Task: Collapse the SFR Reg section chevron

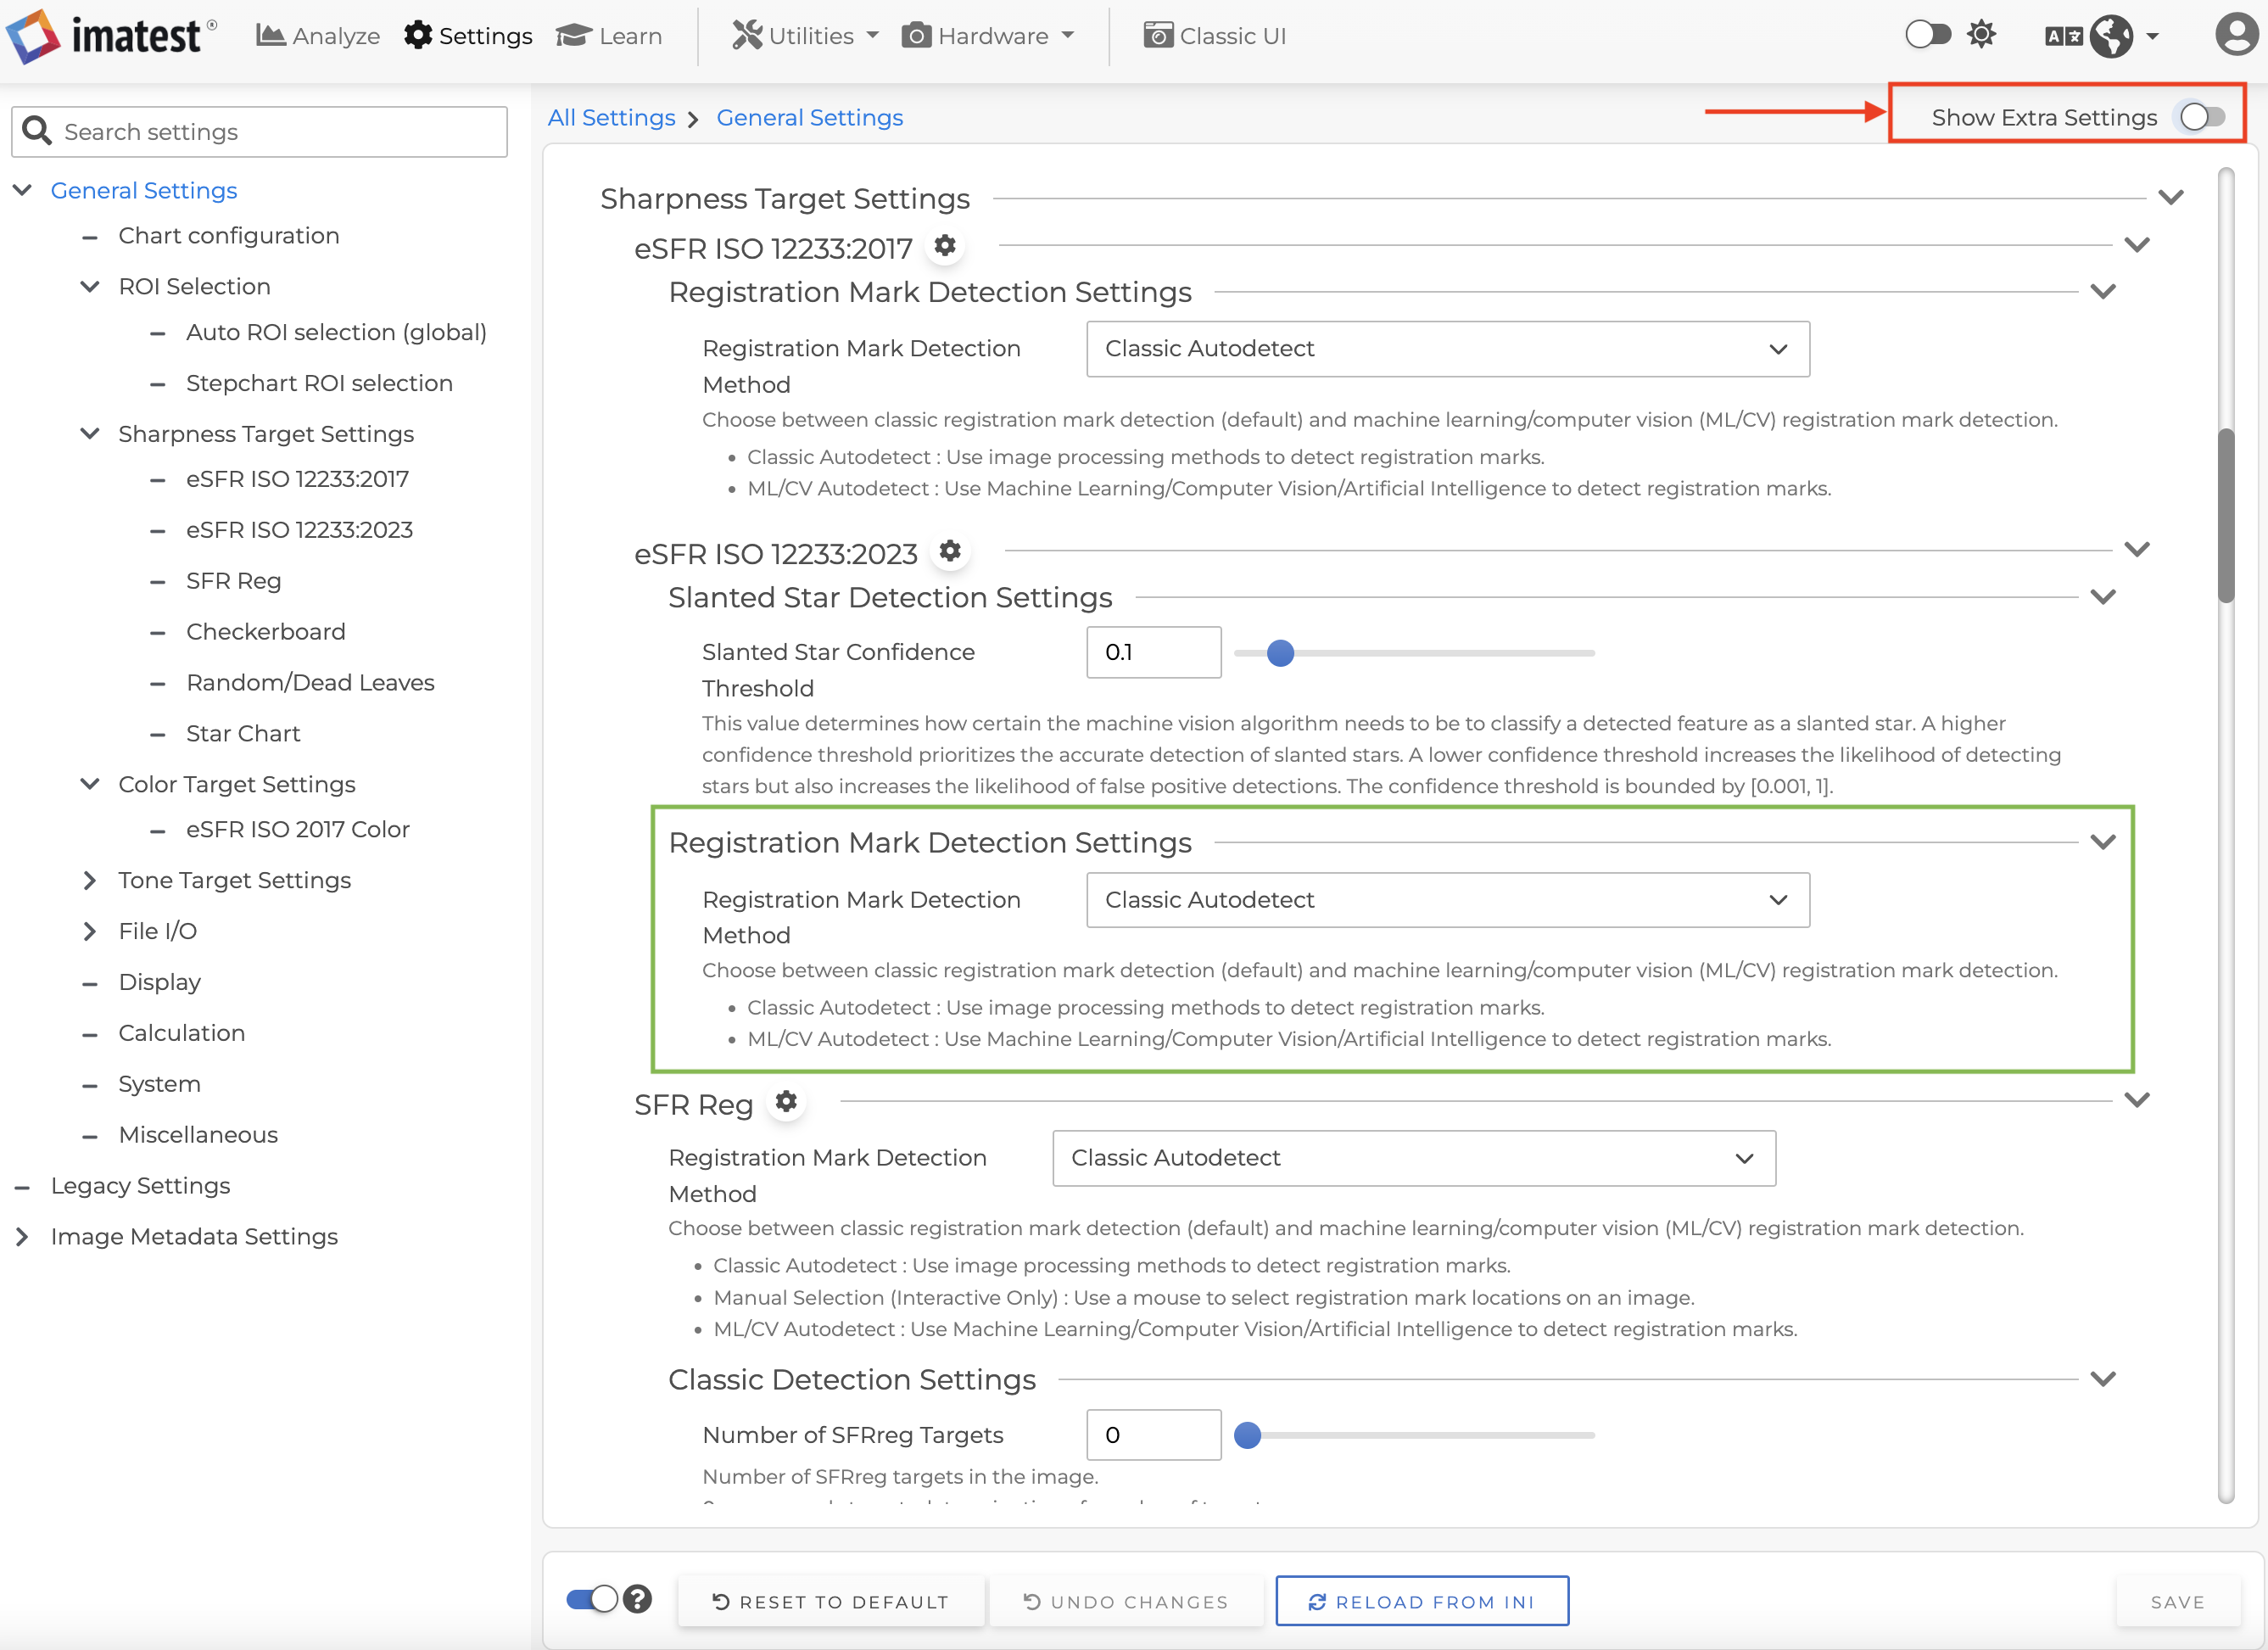Action: (x=2137, y=1101)
